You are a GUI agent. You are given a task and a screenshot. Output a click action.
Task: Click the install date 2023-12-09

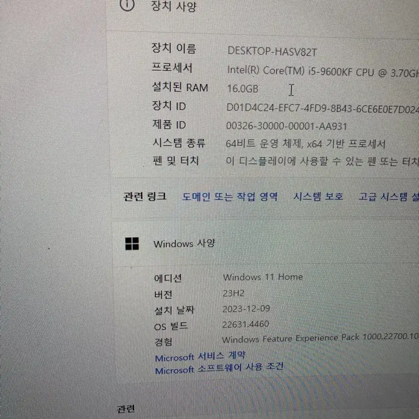tap(246, 309)
